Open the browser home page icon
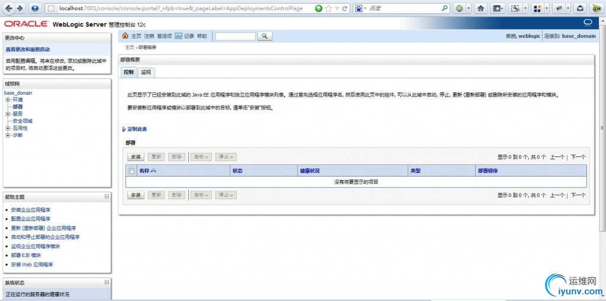The image size is (606, 301). pos(481,8)
